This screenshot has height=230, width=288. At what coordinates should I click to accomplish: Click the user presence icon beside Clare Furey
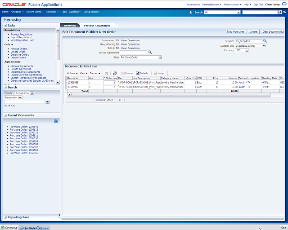[284, 4]
